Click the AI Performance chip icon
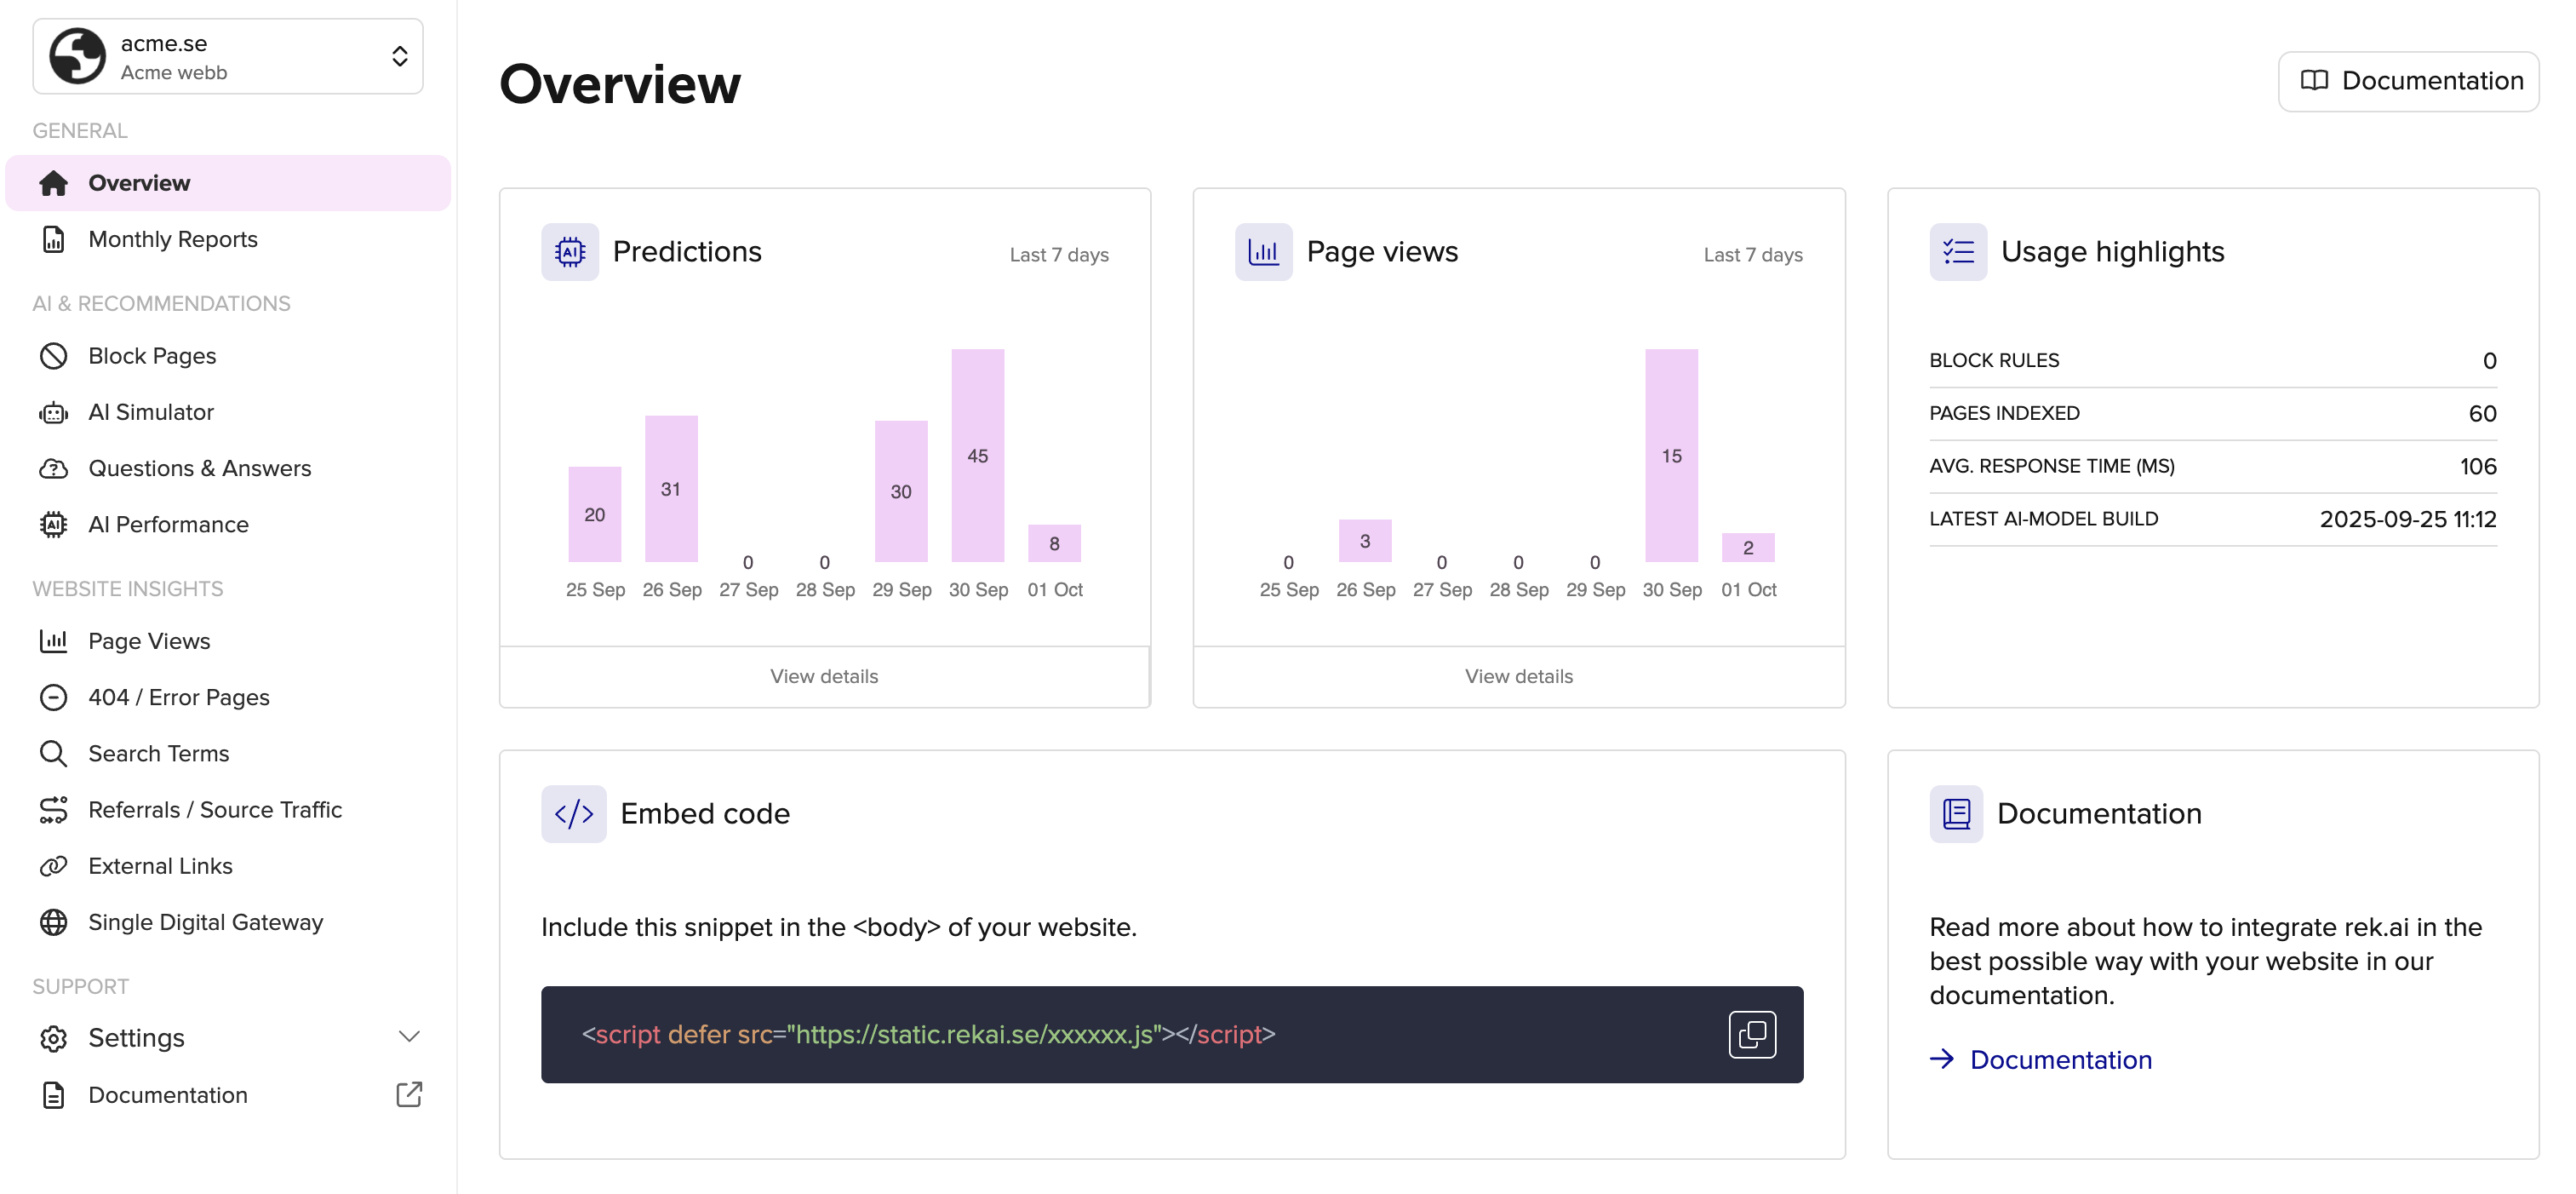2576x1194 pixels. [x=53, y=524]
